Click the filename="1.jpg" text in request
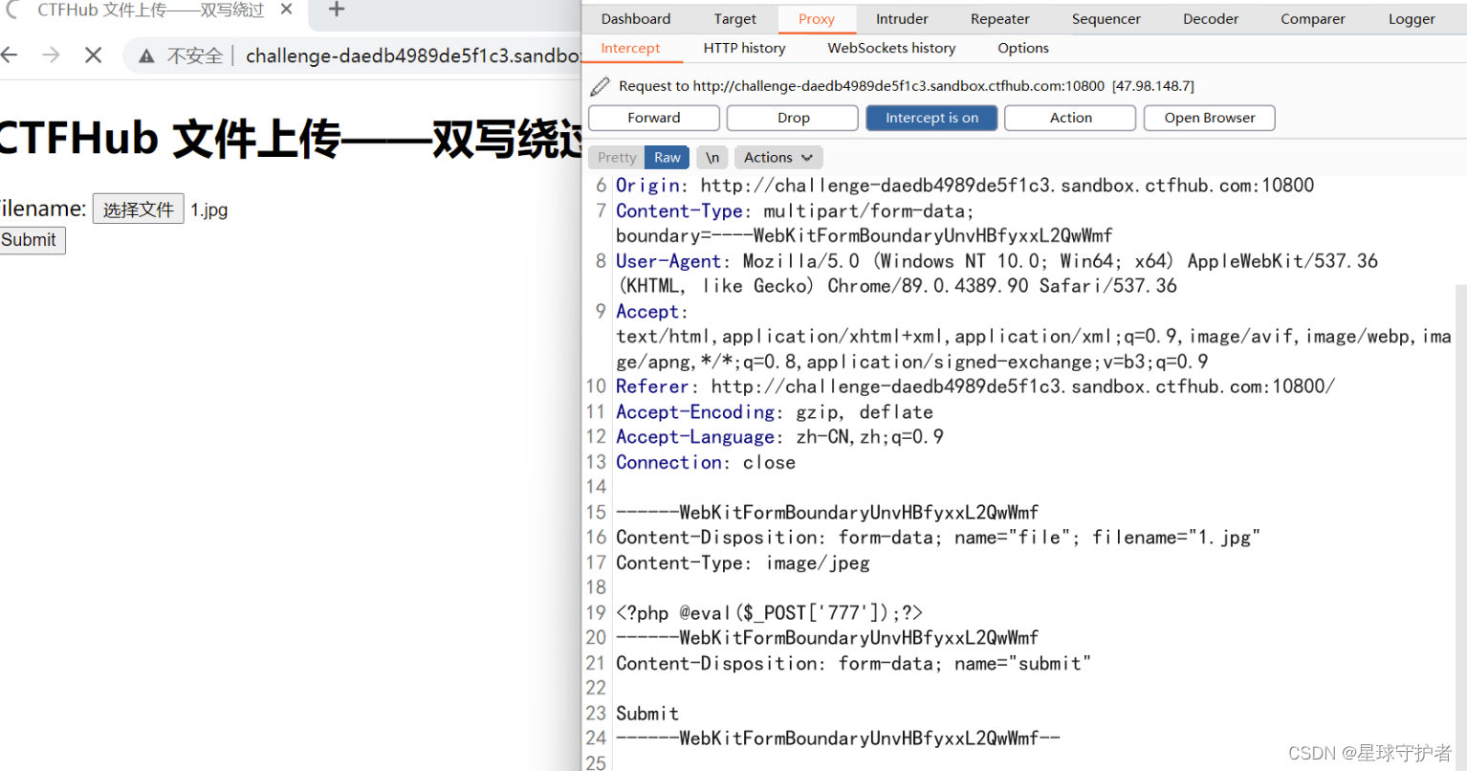 (1176, 538)
